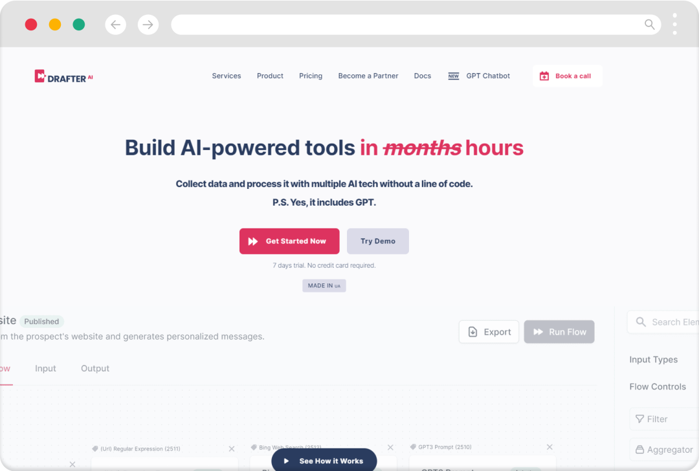This screenshot has height=471, width=699.
Task: Open the Product nav item
Action: click(x=270, y=76)
